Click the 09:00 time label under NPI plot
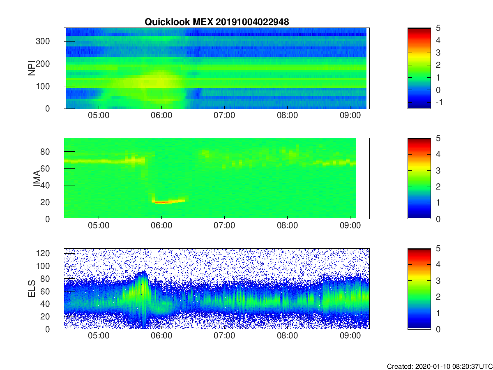Screen dimensions: 493x370 350,116
